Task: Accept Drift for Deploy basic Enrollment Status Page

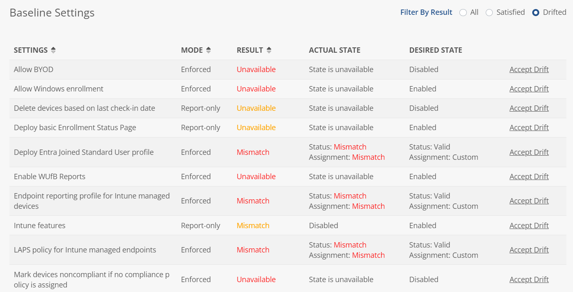Action: pos(529,128)
